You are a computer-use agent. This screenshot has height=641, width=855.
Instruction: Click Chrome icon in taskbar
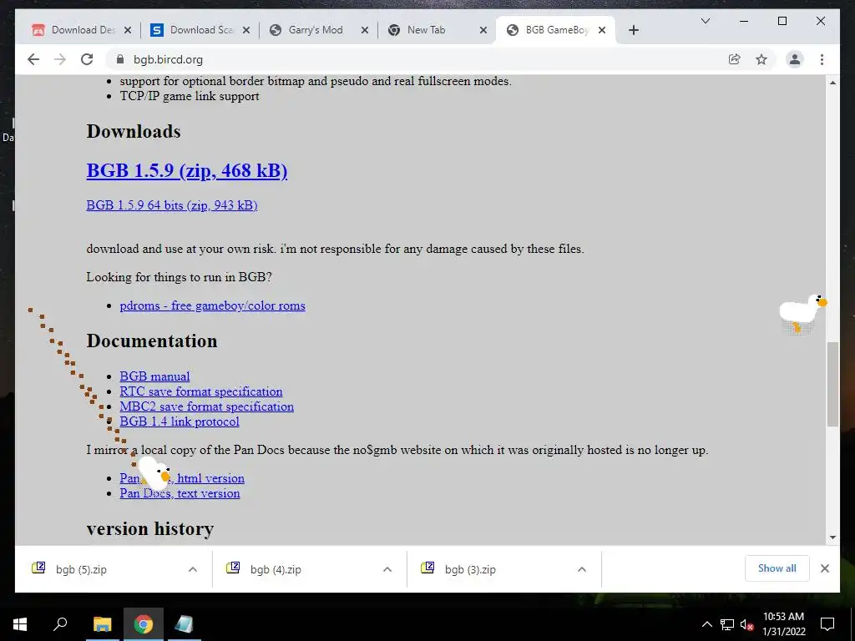pyautogui.click(x=144, y=624)
